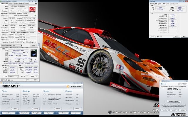Click the BIOS save chip icon in GPU-Z
Screen dimensions: 188x117
point(35,16)
